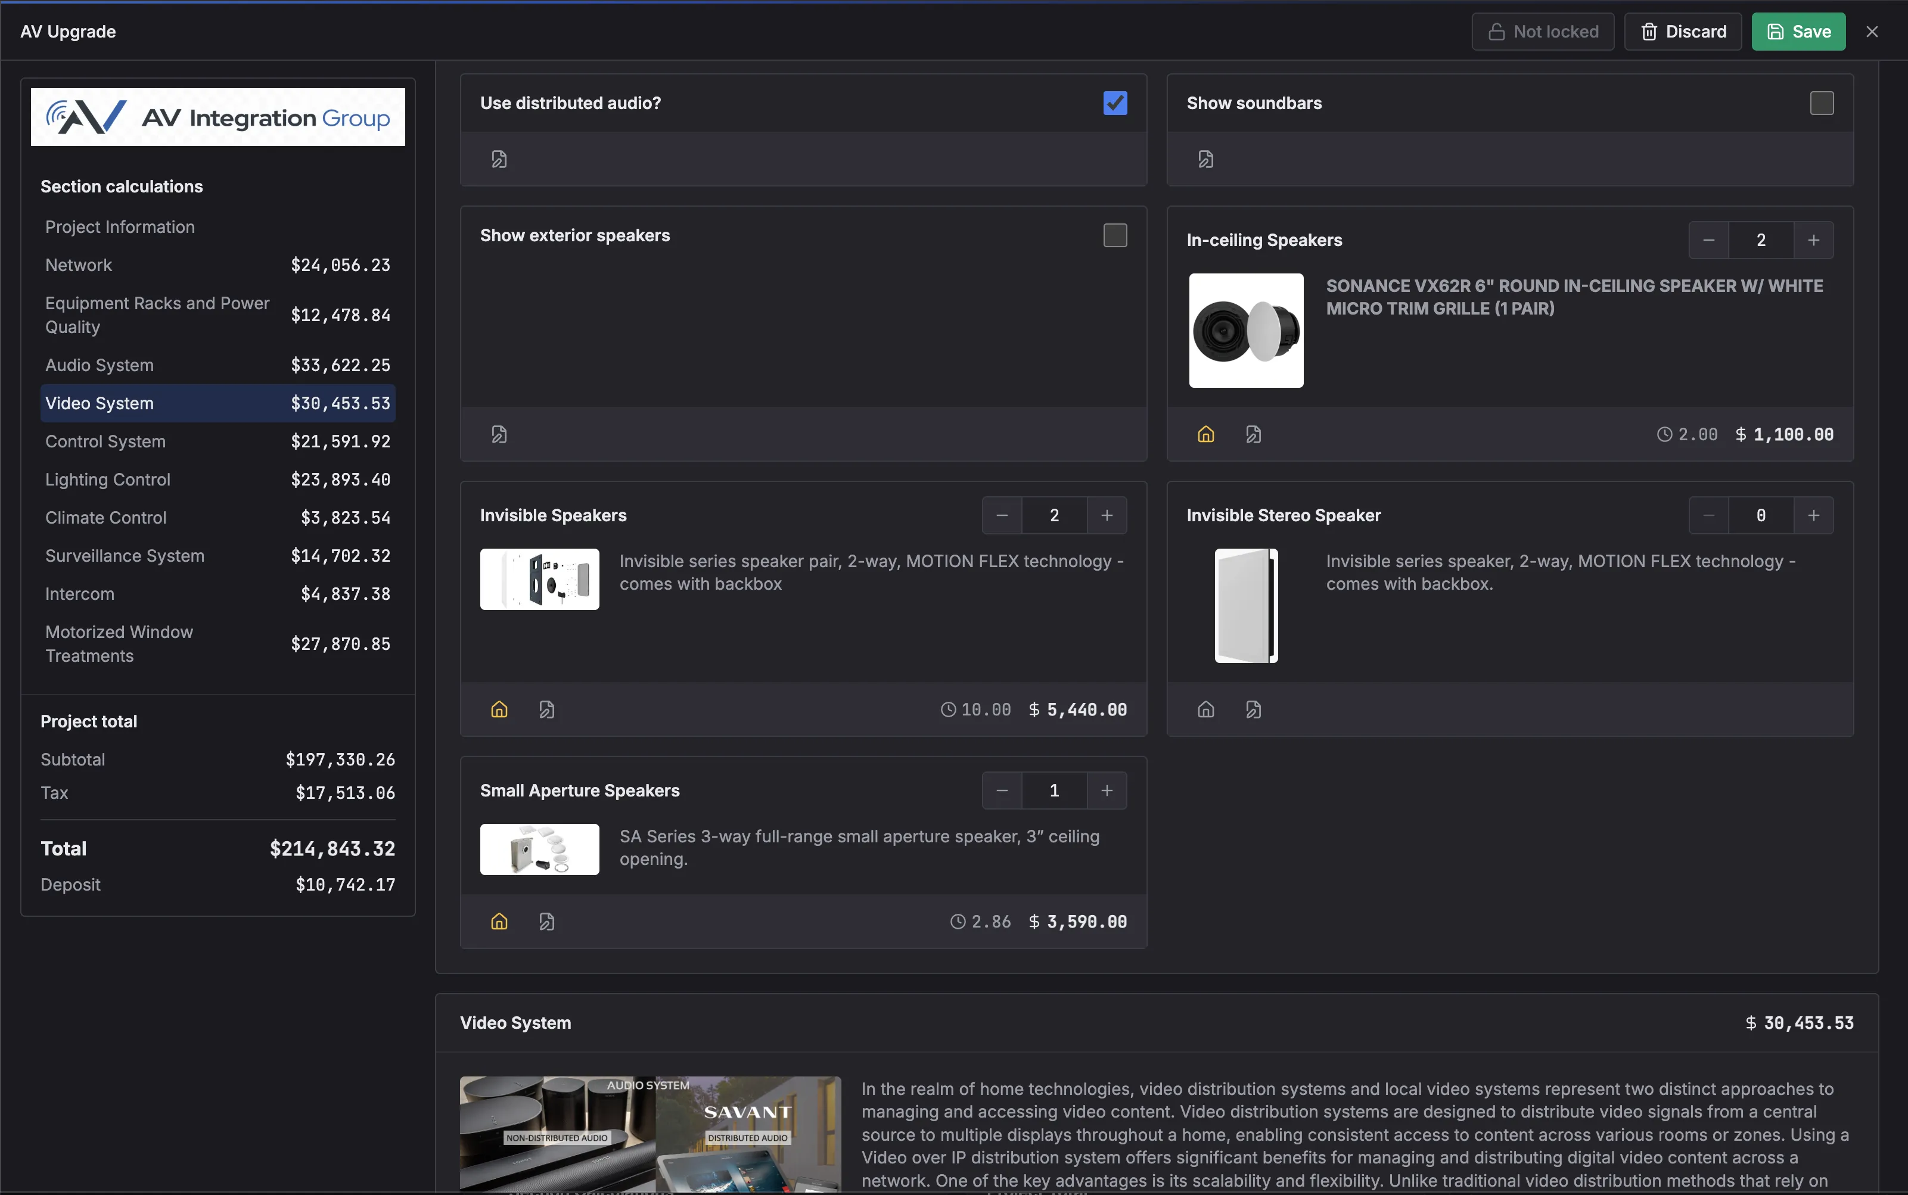Click the clock labor icon in In-ceiling Speakers footer
Image resolution: width=1908 pixels, height=1195 pixels.
[1664, 434]
